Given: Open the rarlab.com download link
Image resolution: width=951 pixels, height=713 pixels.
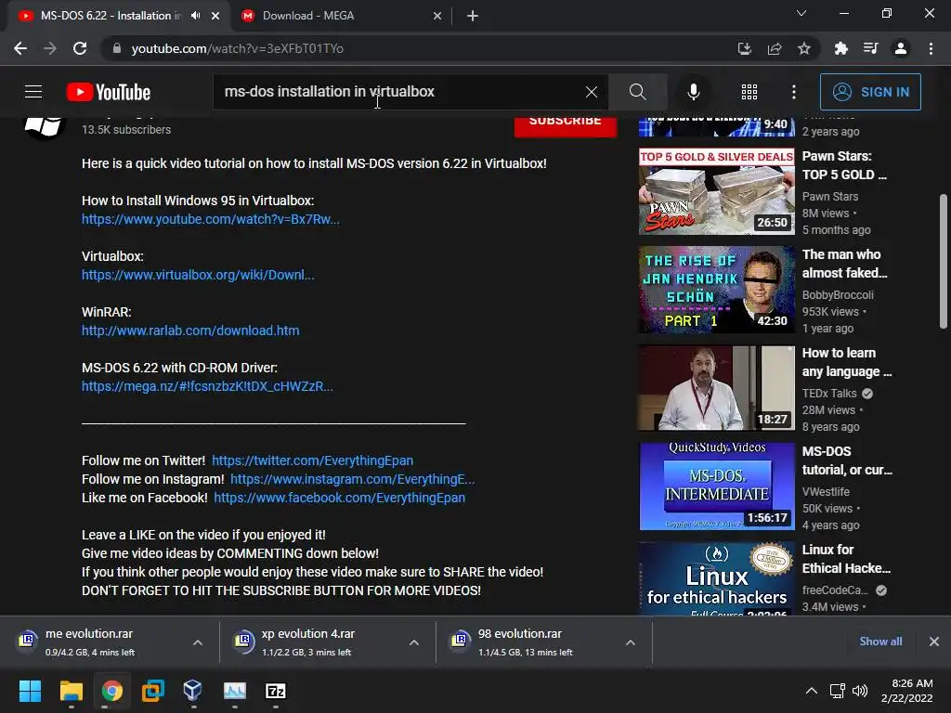Looking at the screenshot, I should (190, 331).
